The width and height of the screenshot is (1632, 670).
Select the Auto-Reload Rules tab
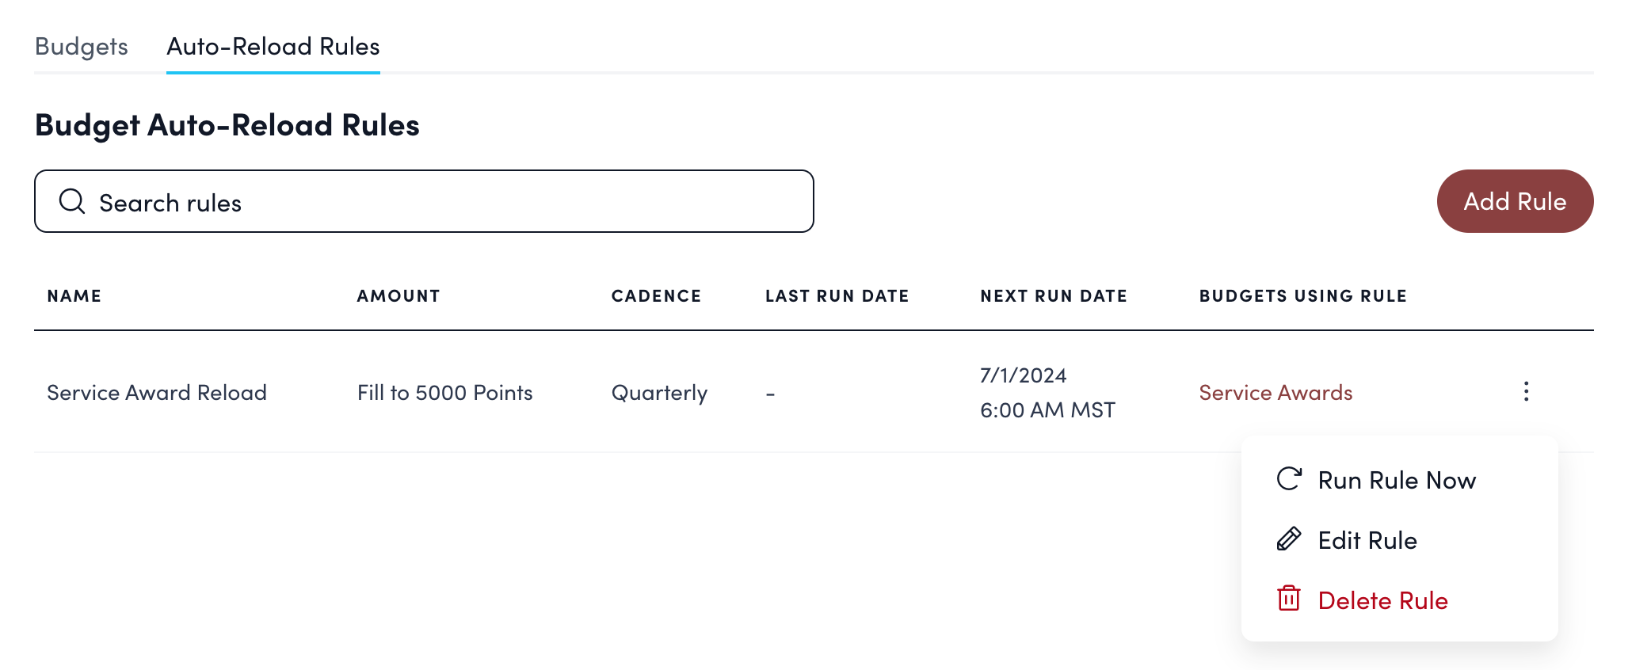[x=273, y=47]
